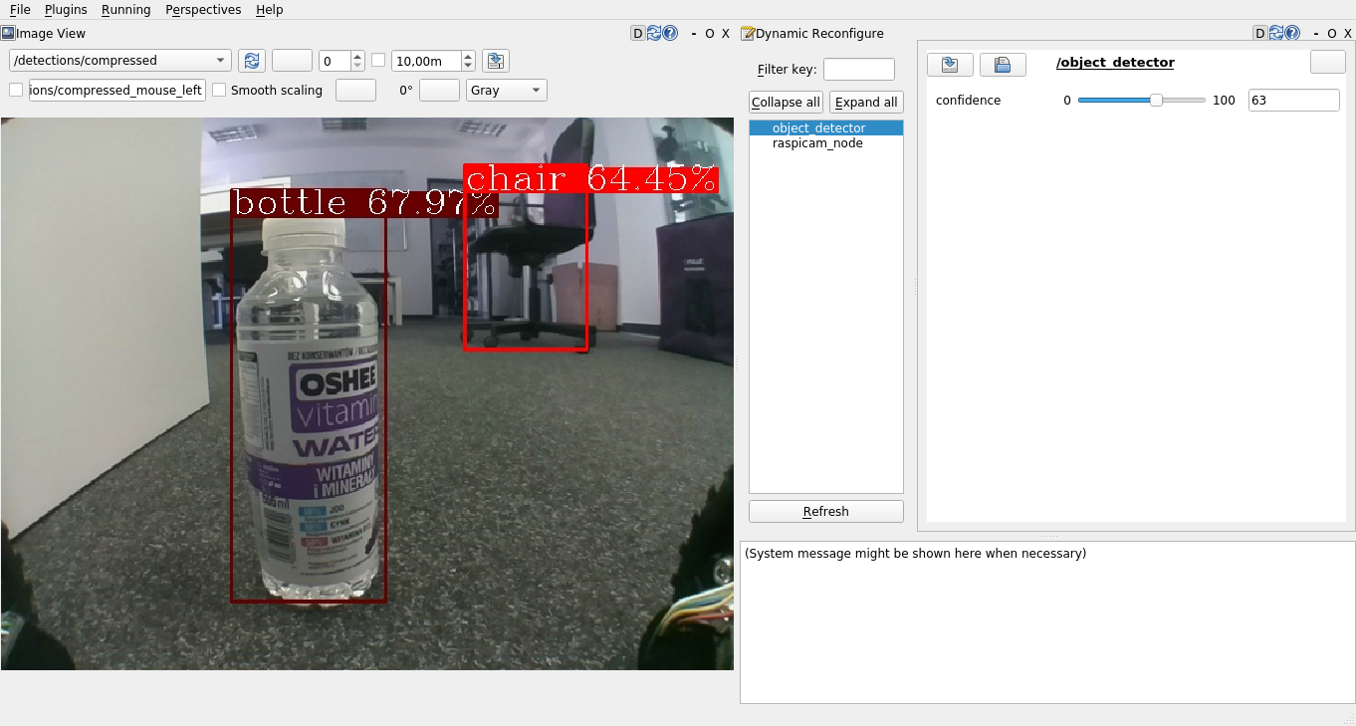This screenshot has height=726, width=1356.
Task: Open help for Image View panel
Action: [670, 33]
